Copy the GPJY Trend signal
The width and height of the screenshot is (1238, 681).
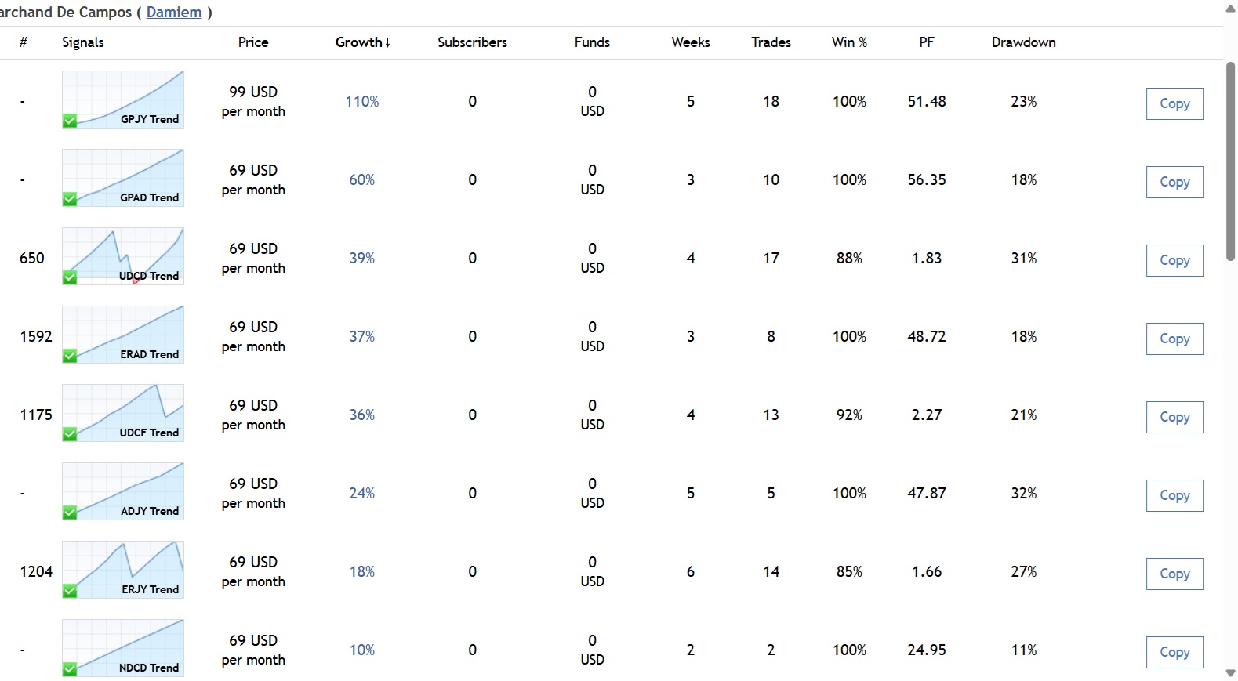click(1174, 103)
